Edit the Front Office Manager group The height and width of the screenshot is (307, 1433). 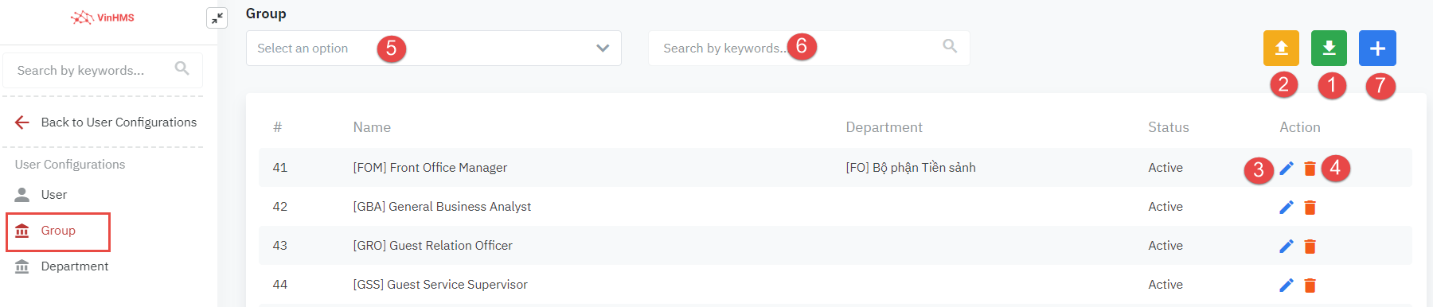1287,168
